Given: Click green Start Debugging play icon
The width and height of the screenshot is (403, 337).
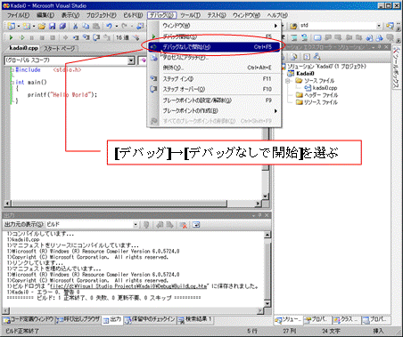Looking at the screenshot, I should (x=12, y=37).
